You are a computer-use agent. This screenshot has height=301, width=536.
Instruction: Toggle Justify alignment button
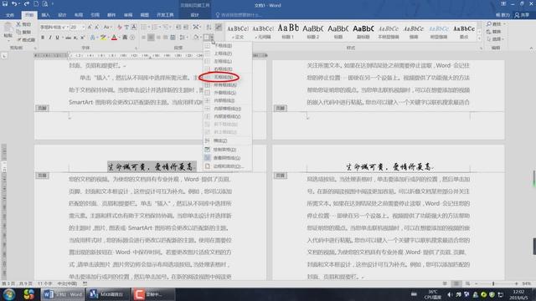click(x=166, y=38)
